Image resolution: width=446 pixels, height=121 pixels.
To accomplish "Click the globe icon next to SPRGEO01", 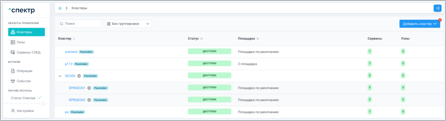I will [89, 88].
